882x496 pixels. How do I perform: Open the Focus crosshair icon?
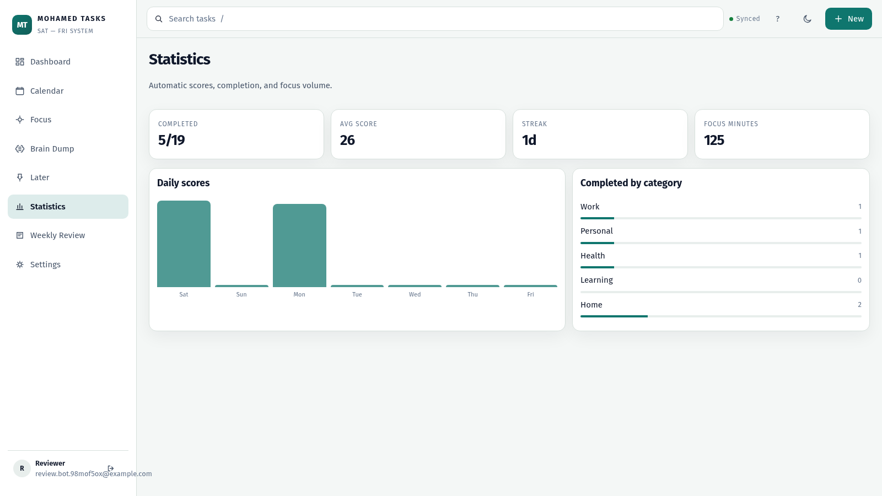(20, 120)
